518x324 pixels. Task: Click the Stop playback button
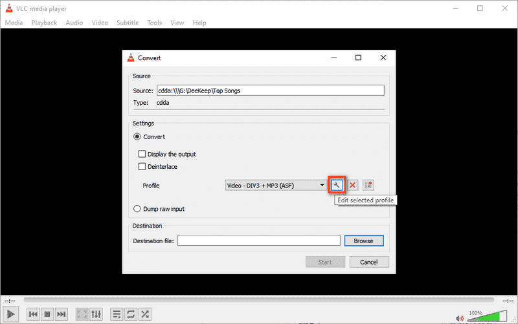pyautogui.click(x=47, y=314)
